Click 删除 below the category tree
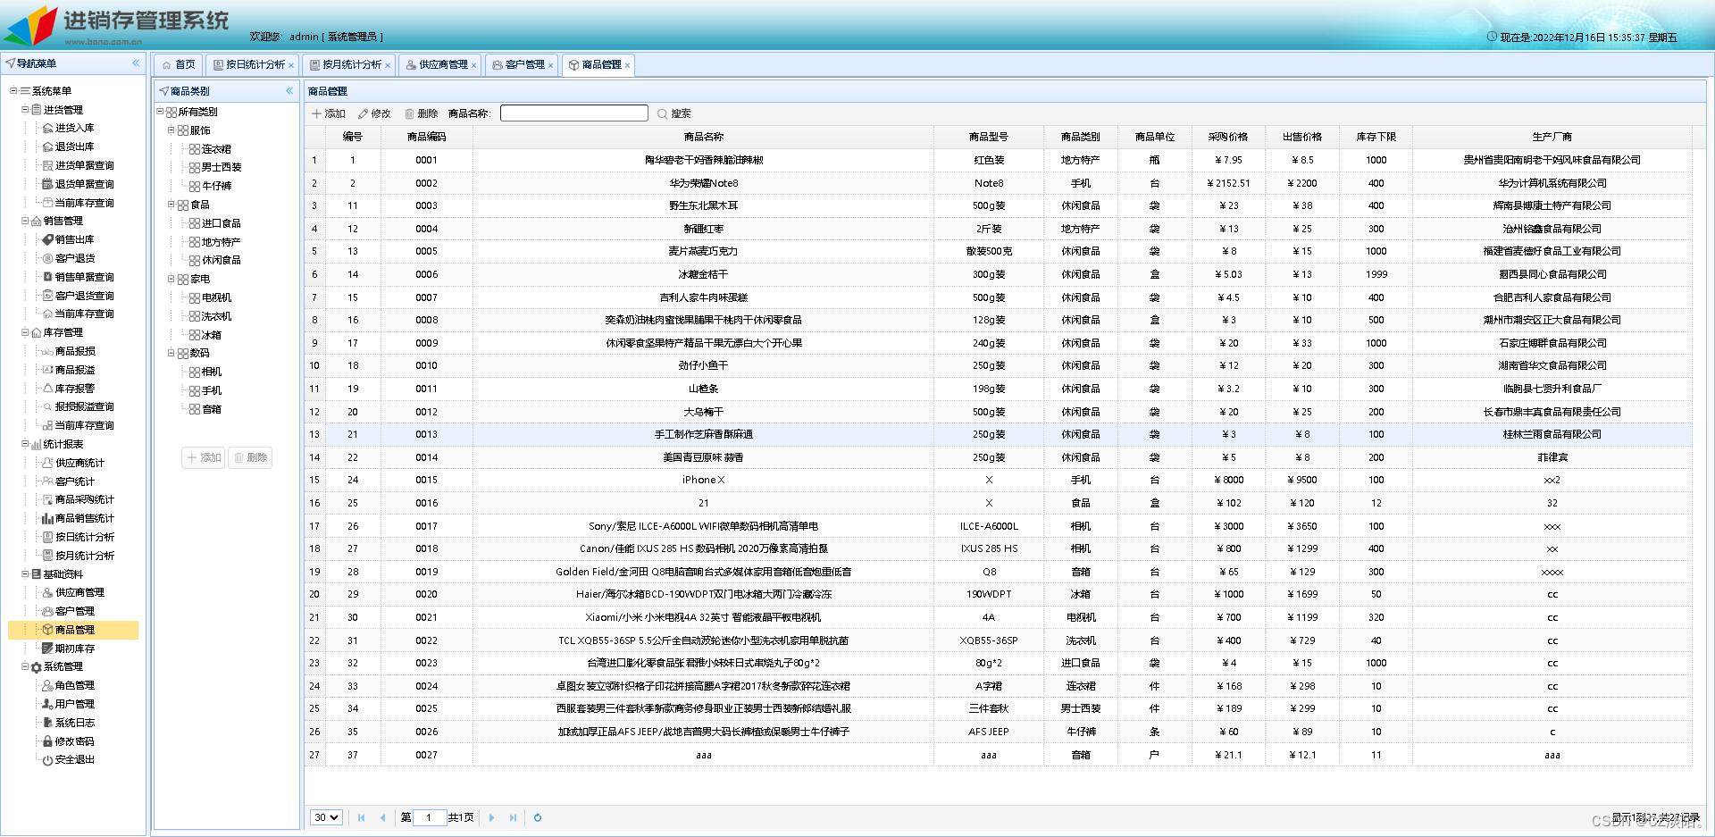 click(x=250, y=457)
